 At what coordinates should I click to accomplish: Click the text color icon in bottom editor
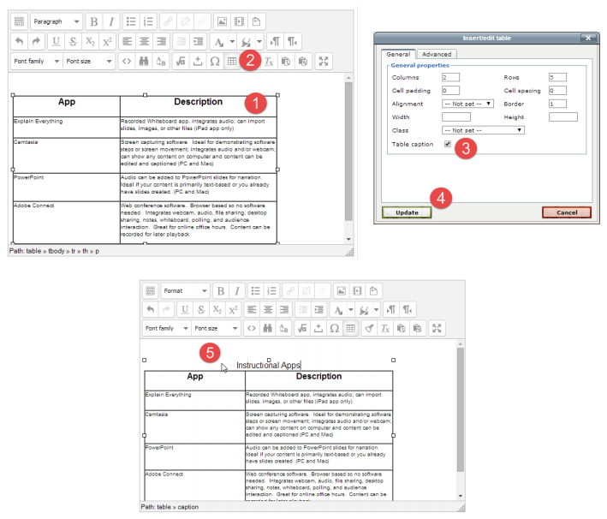(x=339, y=310)
